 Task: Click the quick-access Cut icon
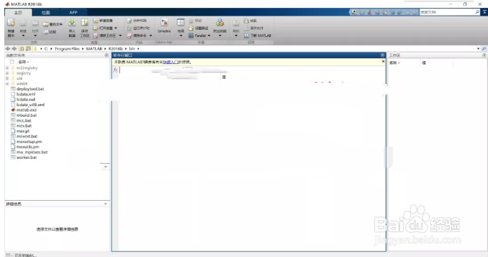(x=369, y=12)
